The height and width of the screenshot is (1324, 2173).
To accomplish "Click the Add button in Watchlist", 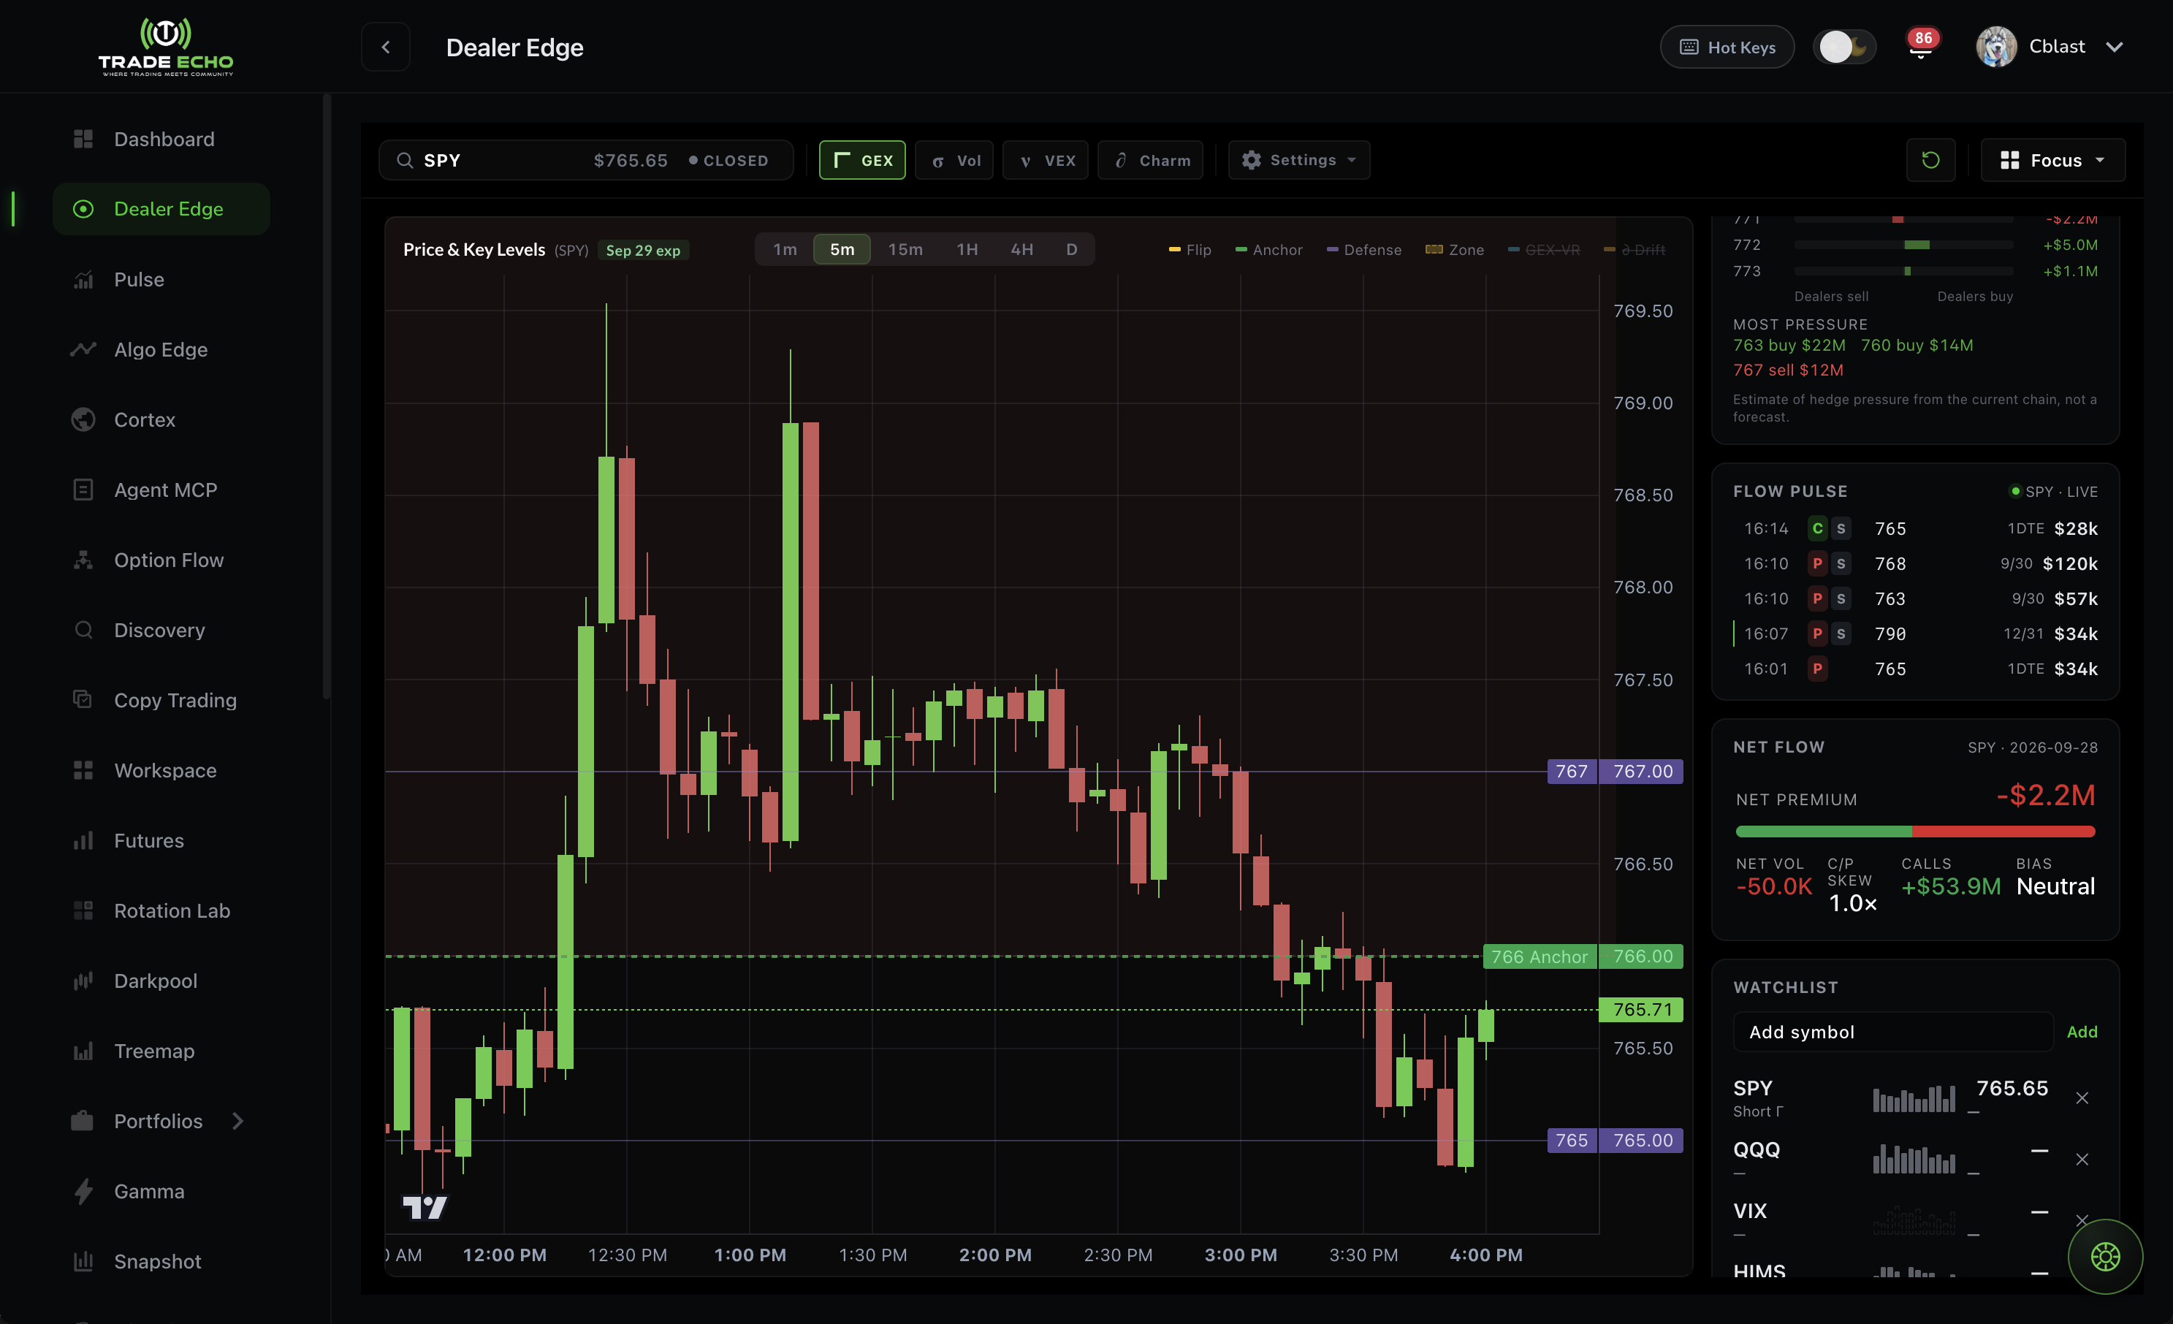I will 2081,1032.
